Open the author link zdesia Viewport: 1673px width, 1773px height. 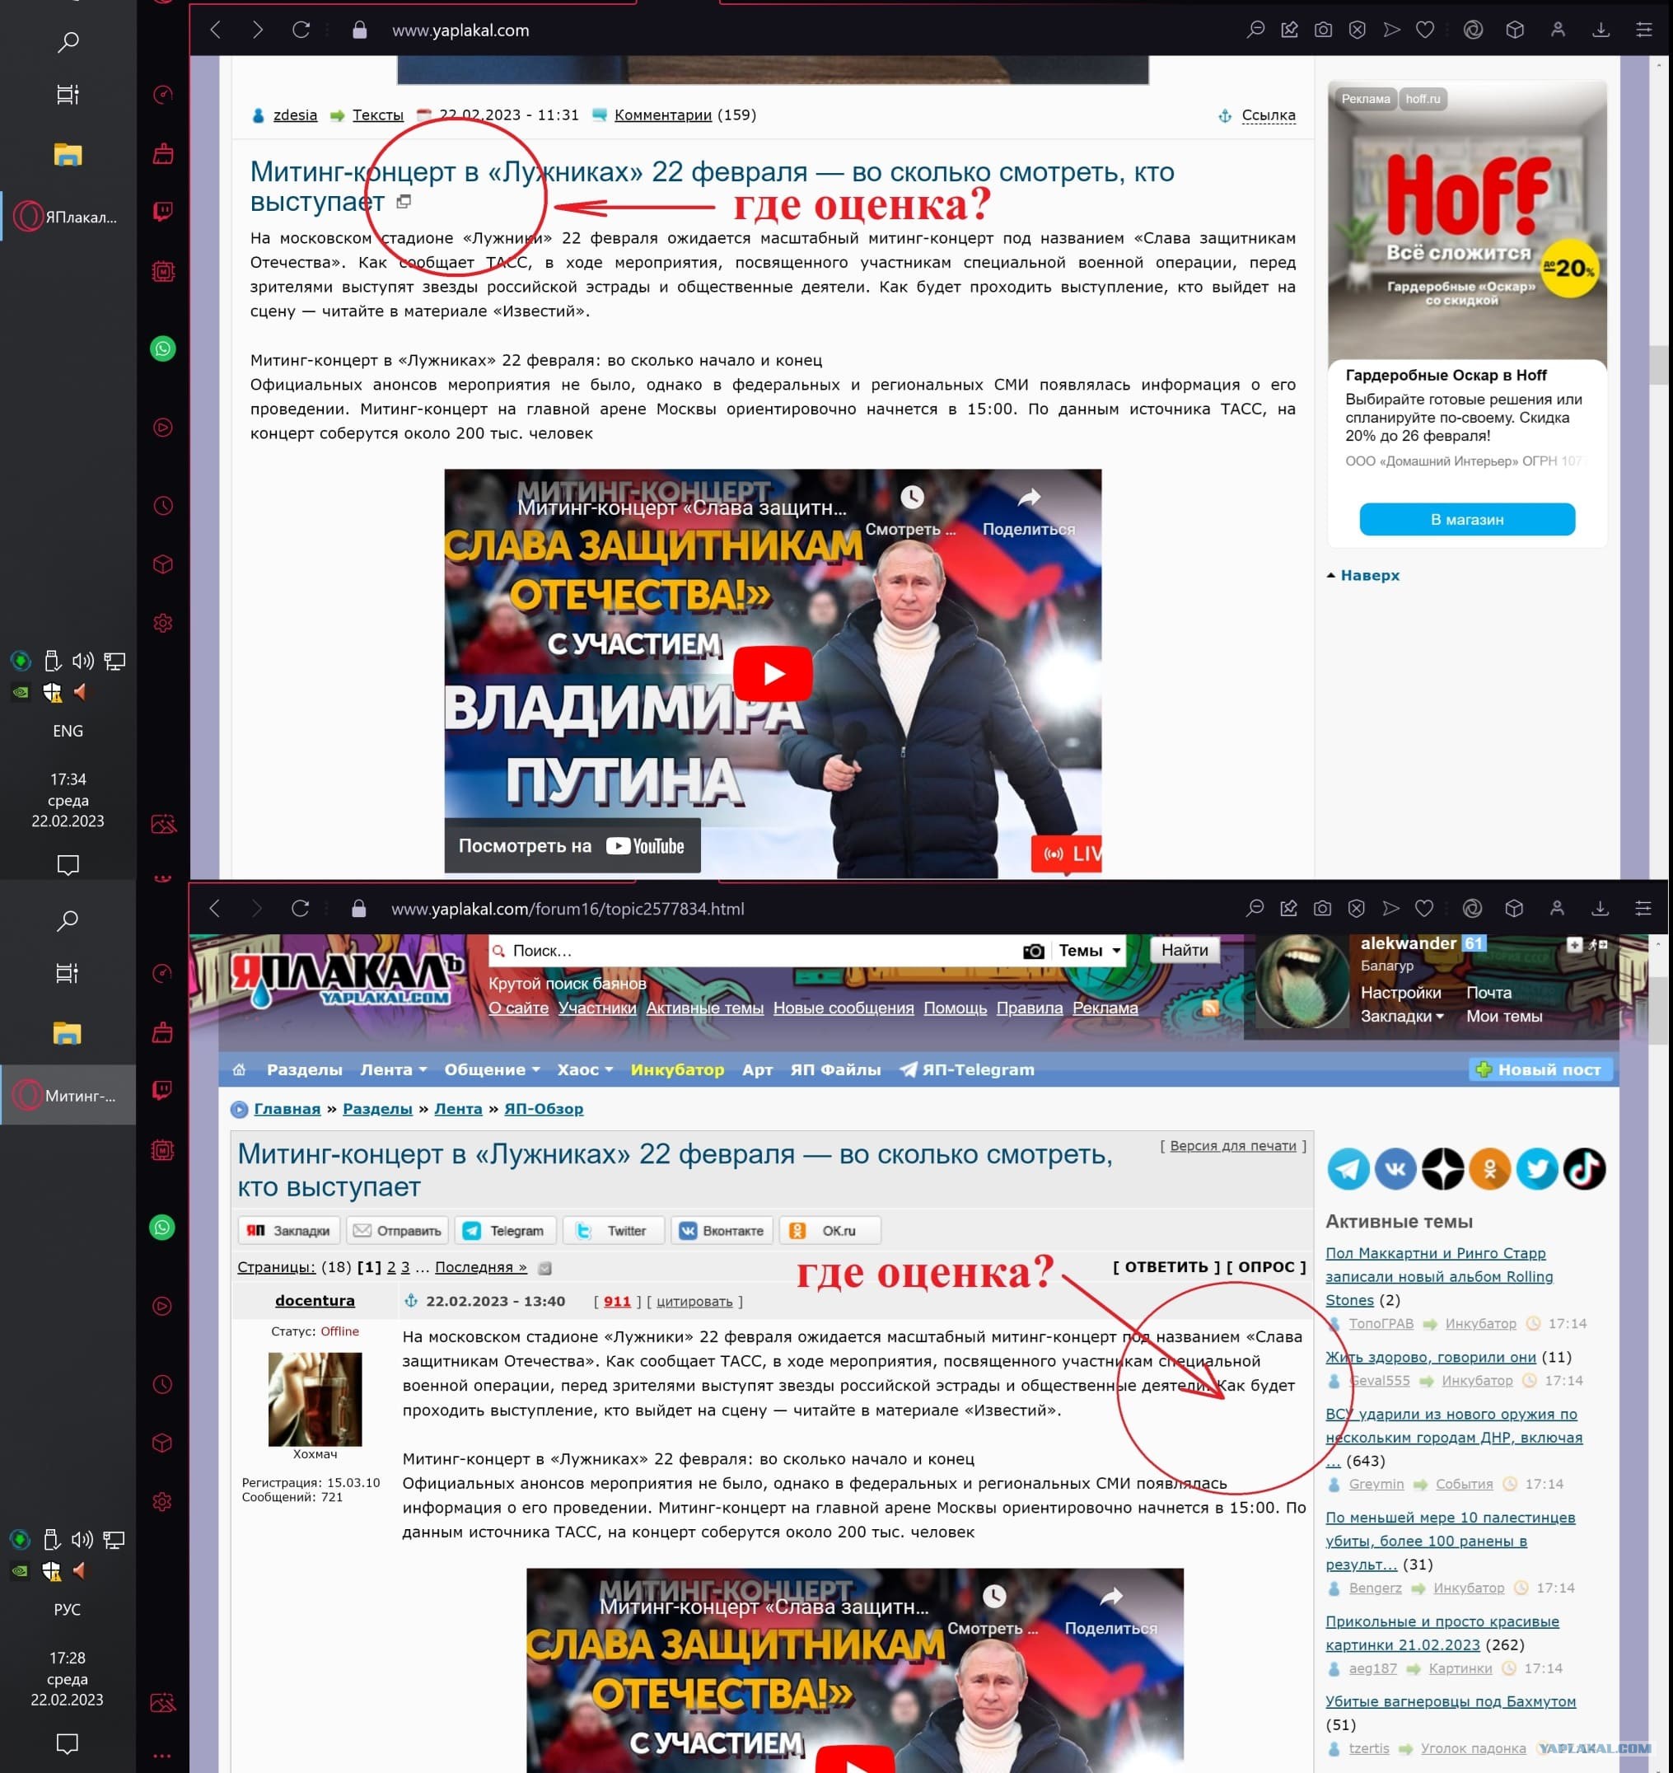(295, 115)
